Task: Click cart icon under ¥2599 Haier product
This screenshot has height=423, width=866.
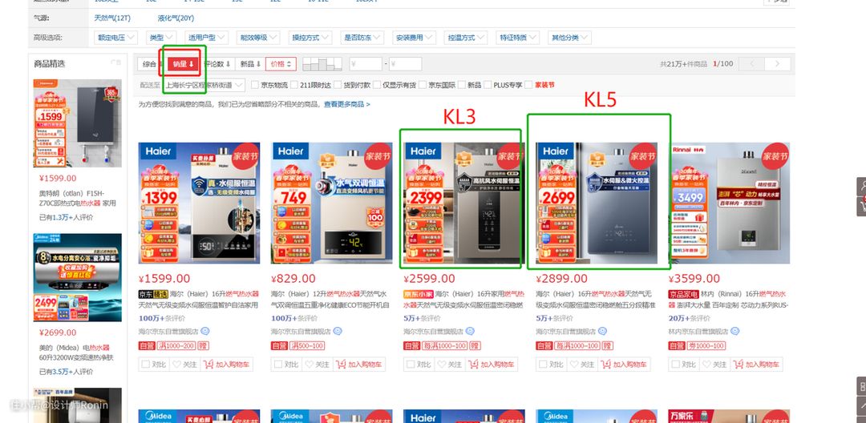Action: (473, 365)
